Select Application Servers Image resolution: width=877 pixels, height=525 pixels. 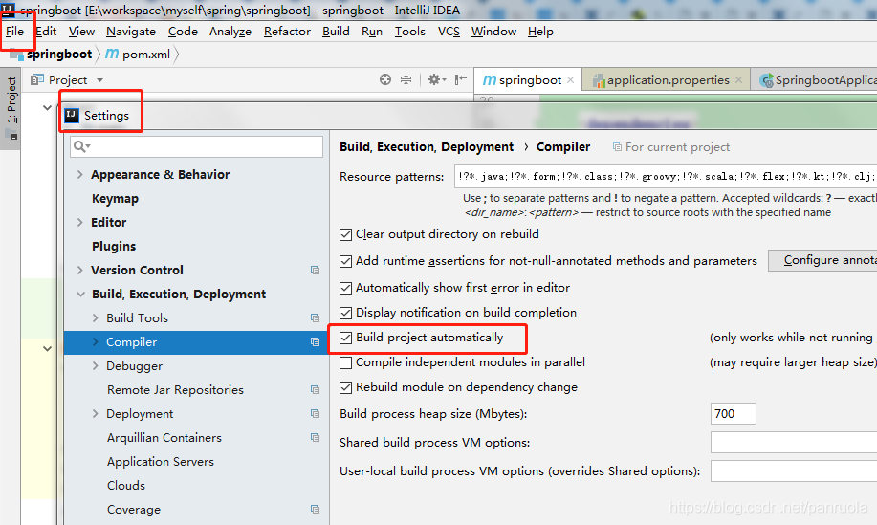coord(161,462)
